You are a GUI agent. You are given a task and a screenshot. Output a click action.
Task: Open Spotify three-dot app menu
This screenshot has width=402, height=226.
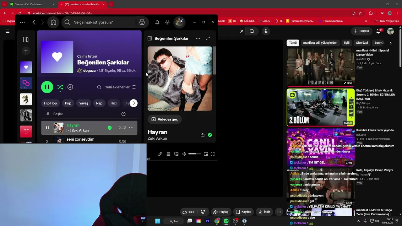22,22
